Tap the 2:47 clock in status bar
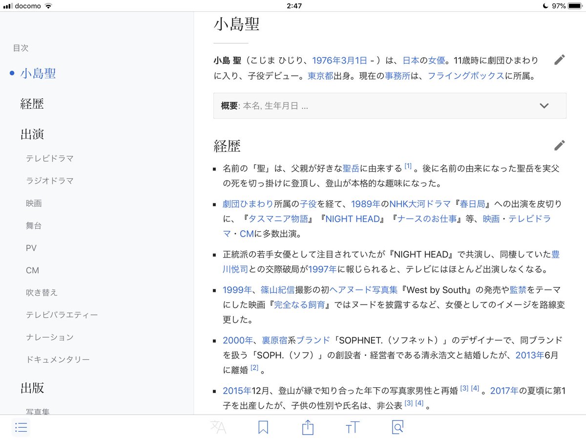Screen dimensions: 586x440 (x=294, y=6)
